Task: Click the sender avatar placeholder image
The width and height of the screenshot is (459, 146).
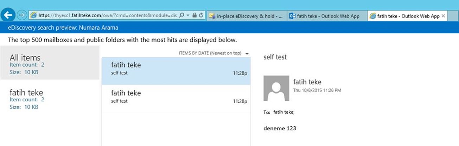Action: (276, 88)
